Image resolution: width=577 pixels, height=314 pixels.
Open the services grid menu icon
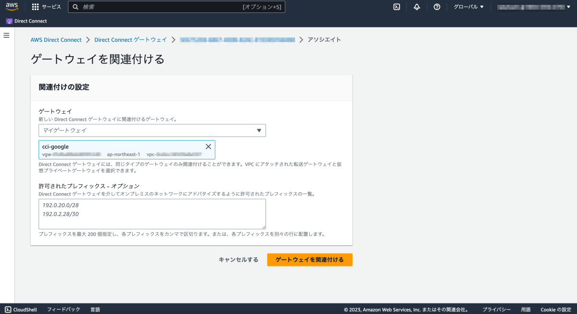click(x=35, y=7)
